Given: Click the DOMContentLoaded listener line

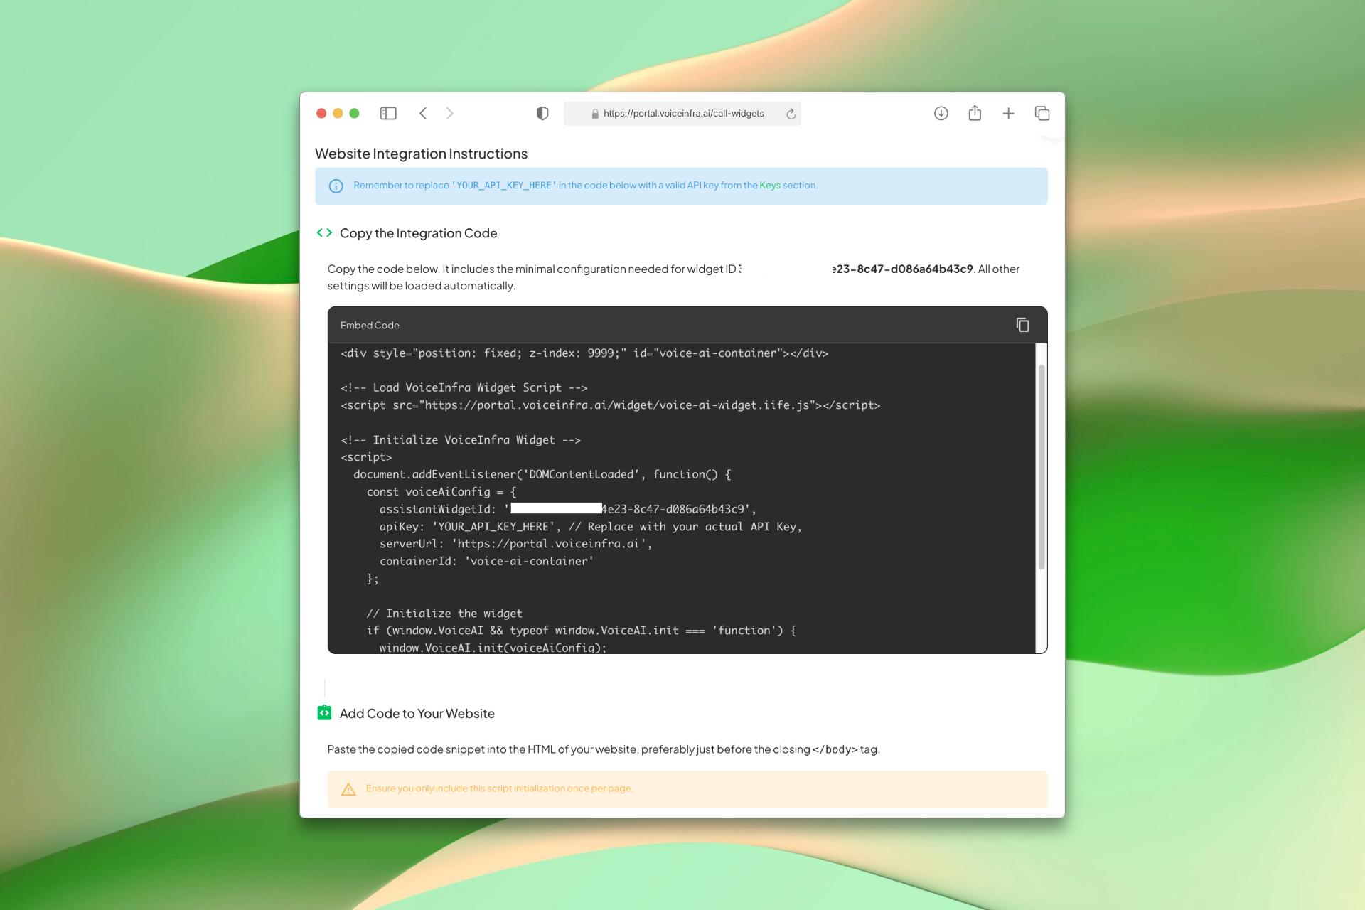Looking at the screenshot, I should click(542, 475).
